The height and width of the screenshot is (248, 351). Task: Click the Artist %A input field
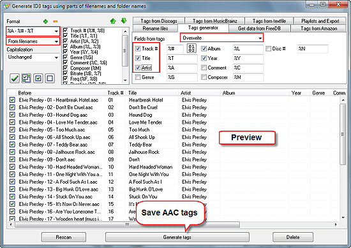[x=182, y=68]
